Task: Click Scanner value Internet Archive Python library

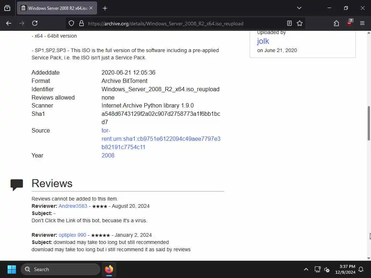Action: [x=148, y=105]
